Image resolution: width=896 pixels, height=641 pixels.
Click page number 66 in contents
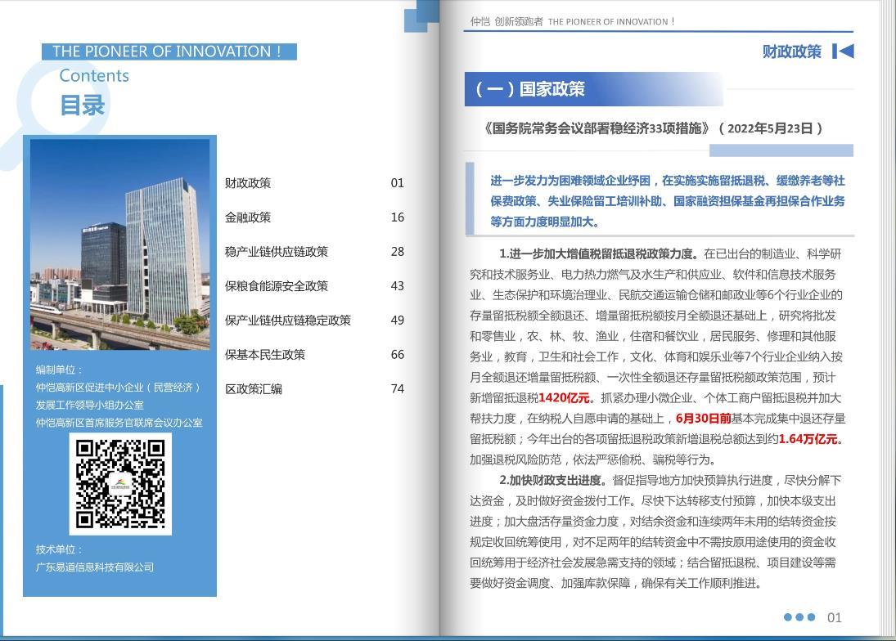coord(397,355)
